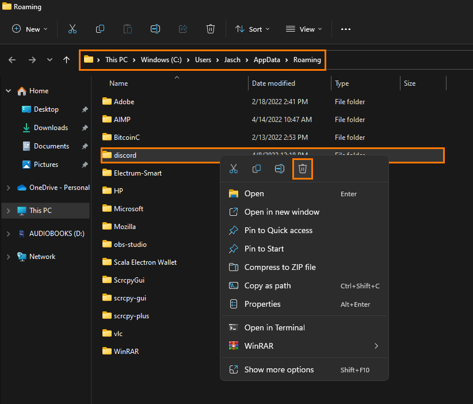This screenshot has height=404, width=473.
Task: Sort by the Date modified column header
Action: (x=273, y=83)
